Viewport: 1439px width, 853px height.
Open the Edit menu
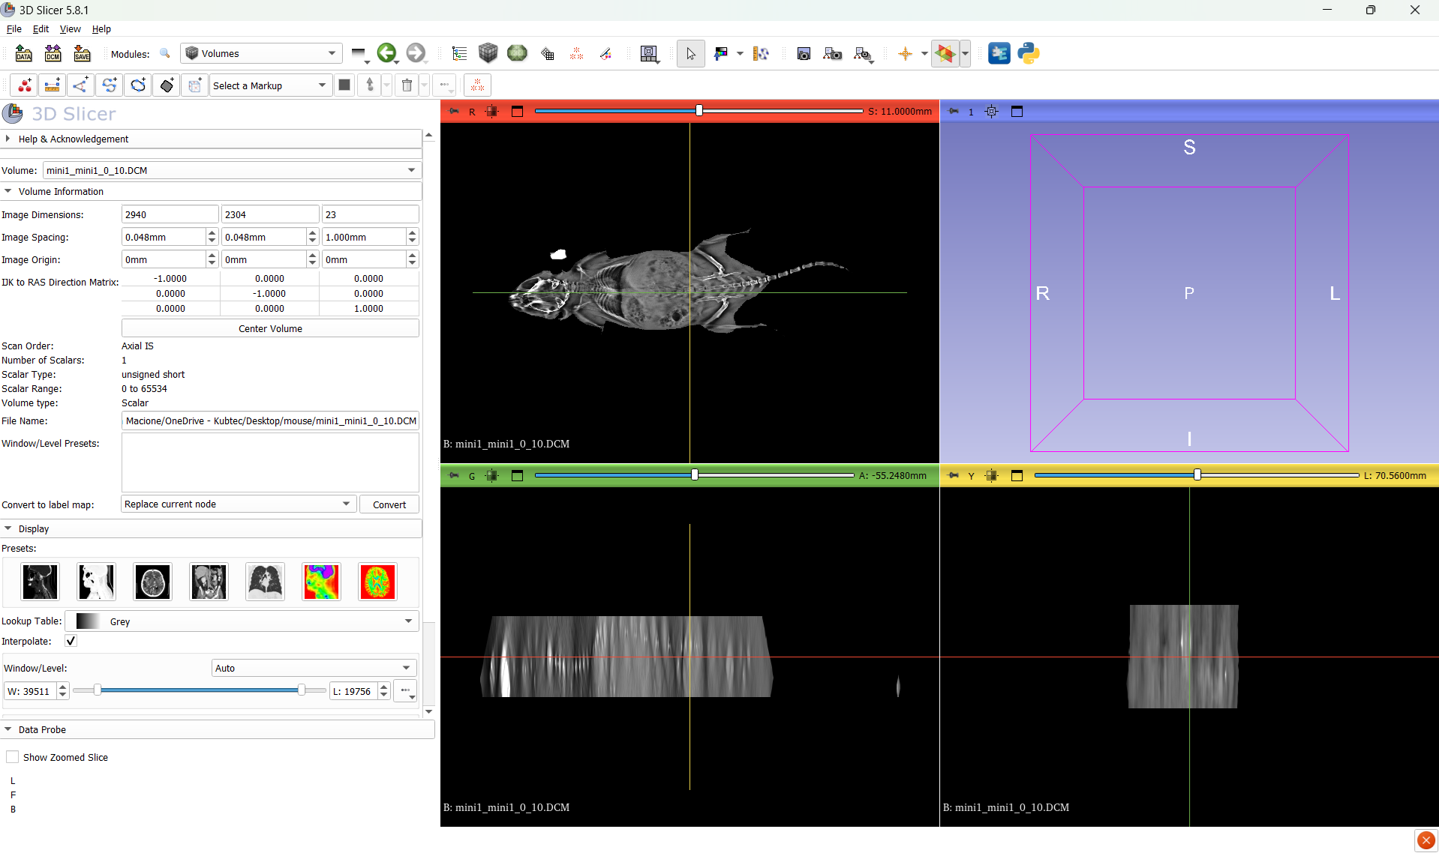click(x=41, y=28)
